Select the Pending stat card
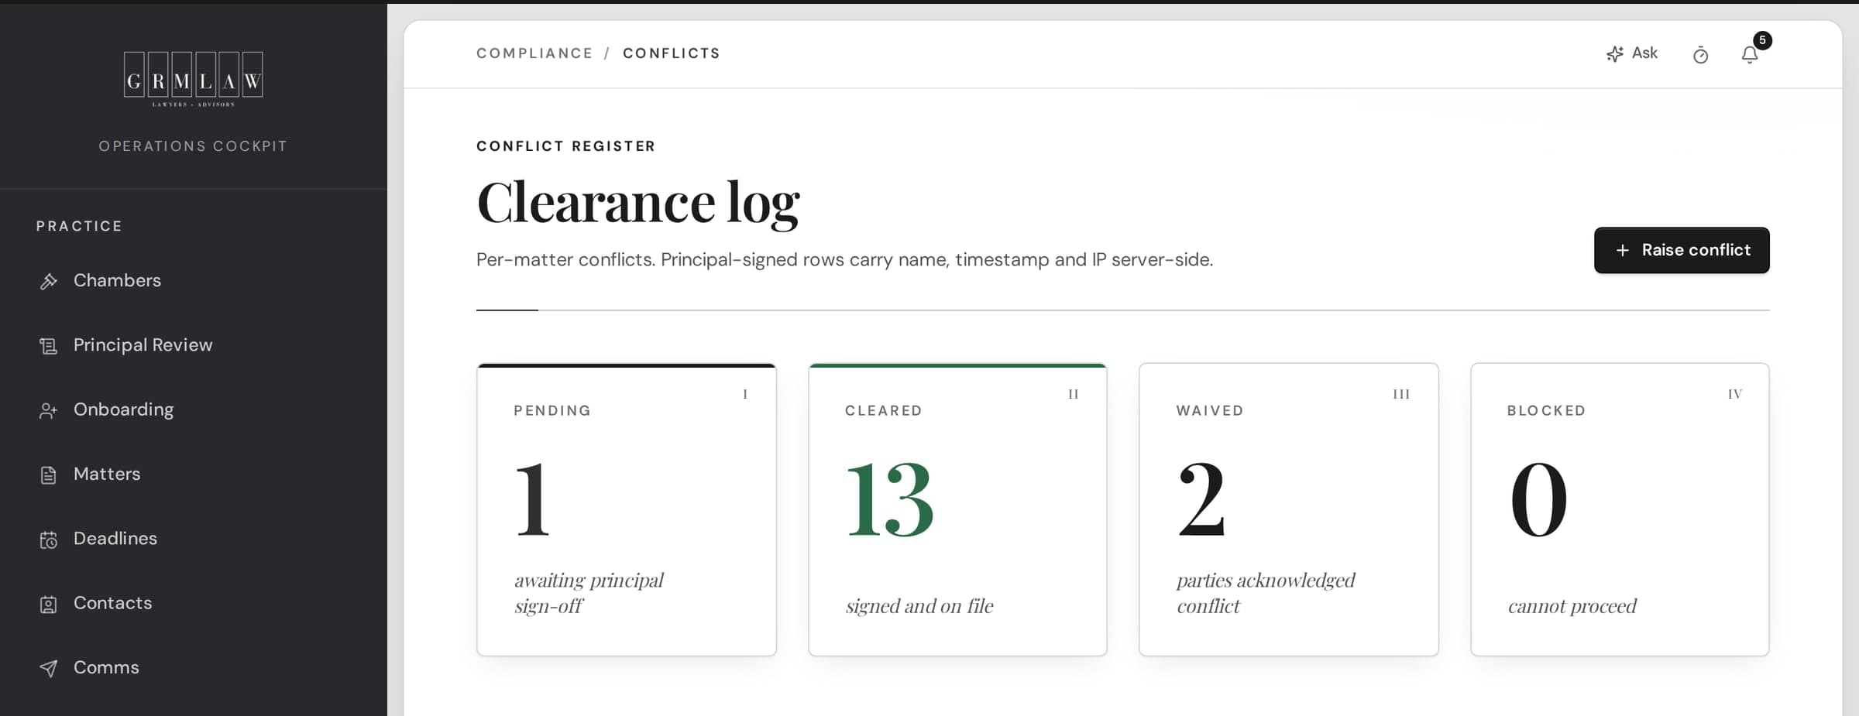 click(x=627, y=509)
